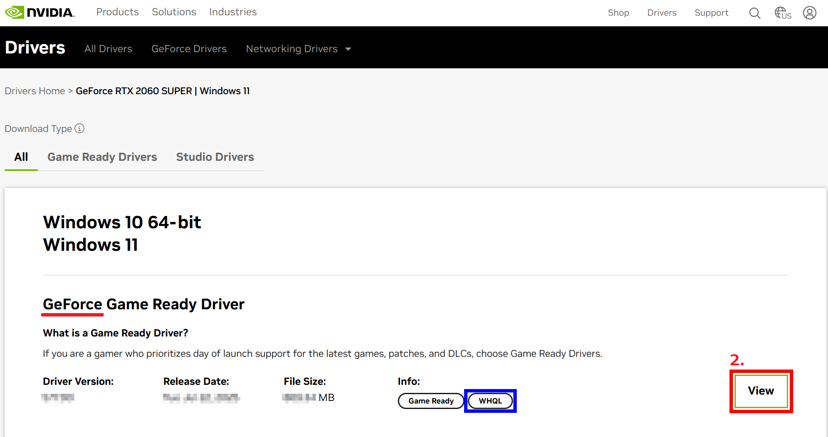
Task: Go to Drivers Home breadcrumb
Action: (x=35, y=91)
